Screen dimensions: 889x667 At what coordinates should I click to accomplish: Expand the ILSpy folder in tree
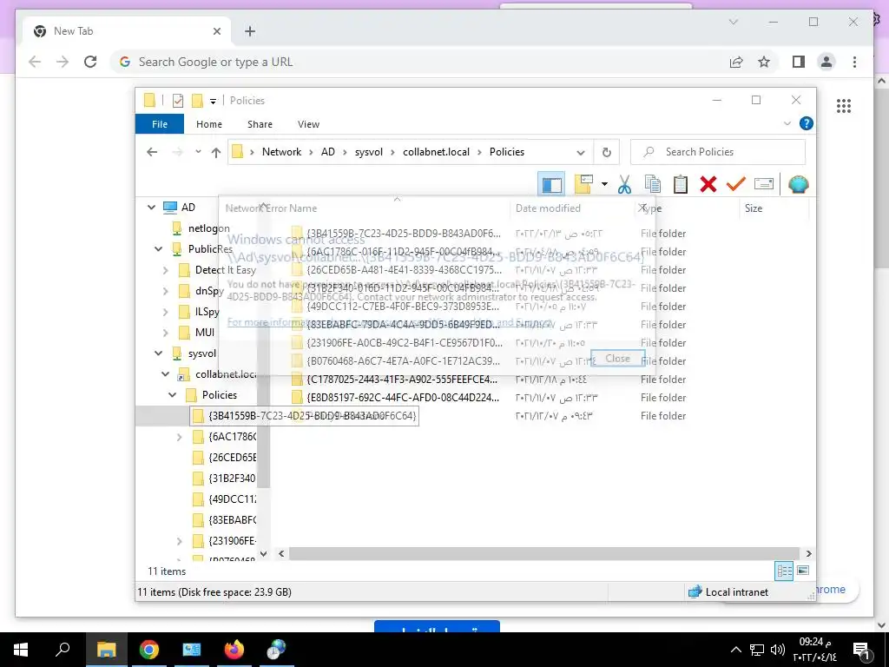click(x=166, y=313)
